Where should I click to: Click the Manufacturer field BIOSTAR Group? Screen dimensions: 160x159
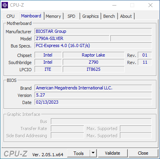(93, 31)
